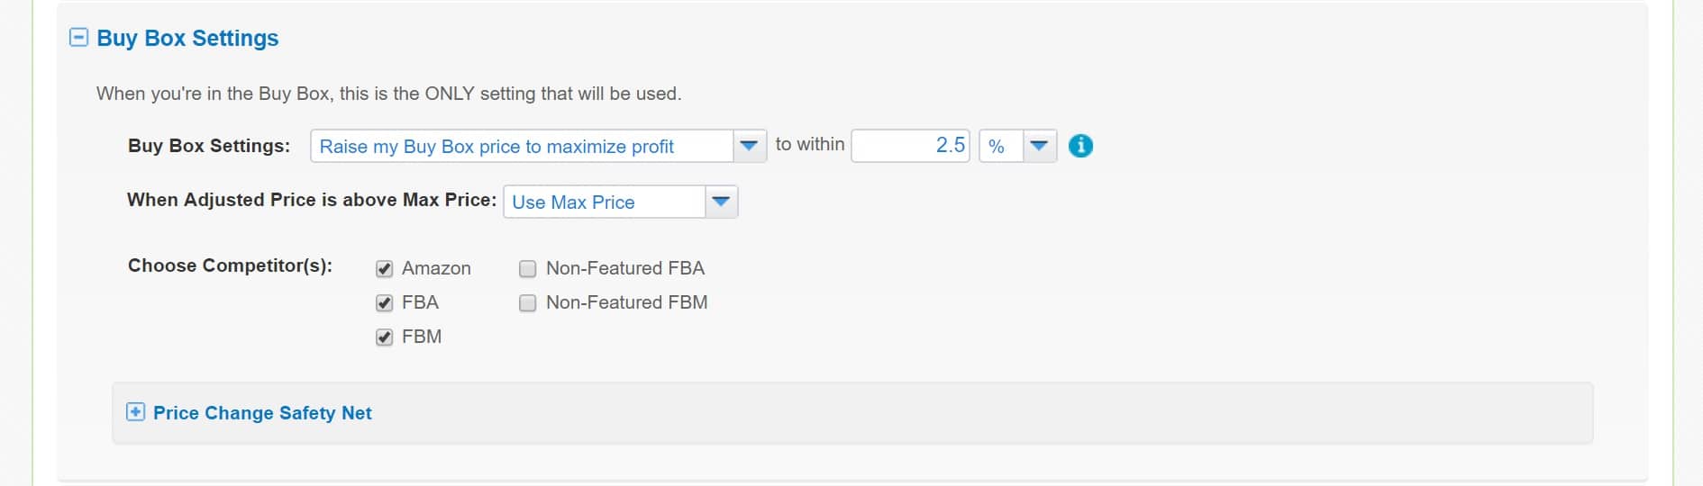Screen dimensions: 1703x486
Task: Click the Price Change Safety Net heading
Action: point(262,413)
